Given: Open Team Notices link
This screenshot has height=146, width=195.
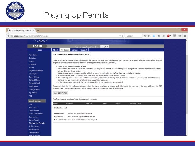Looking at the screenshot, I should tap(34, 77).
